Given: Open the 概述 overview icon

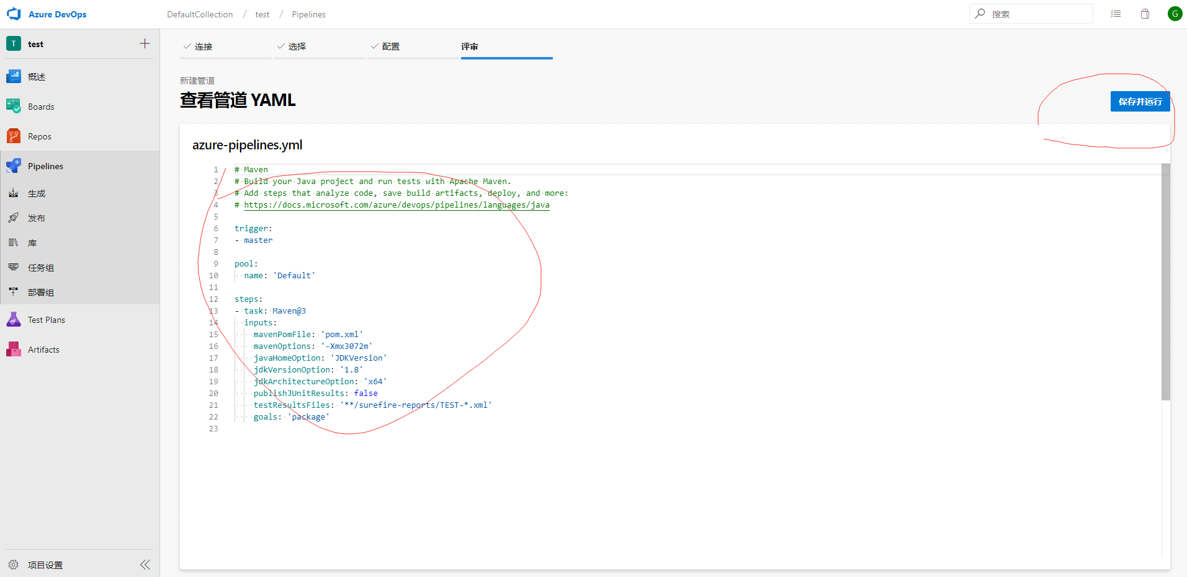Looking at the screenshot, I should pos(14,76).
